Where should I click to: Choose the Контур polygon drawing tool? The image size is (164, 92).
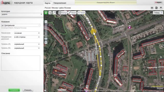pyautogui.click(x=63, y=13)
